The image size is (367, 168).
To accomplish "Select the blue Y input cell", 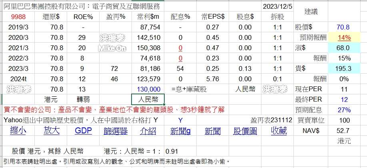I will [180, 120].
